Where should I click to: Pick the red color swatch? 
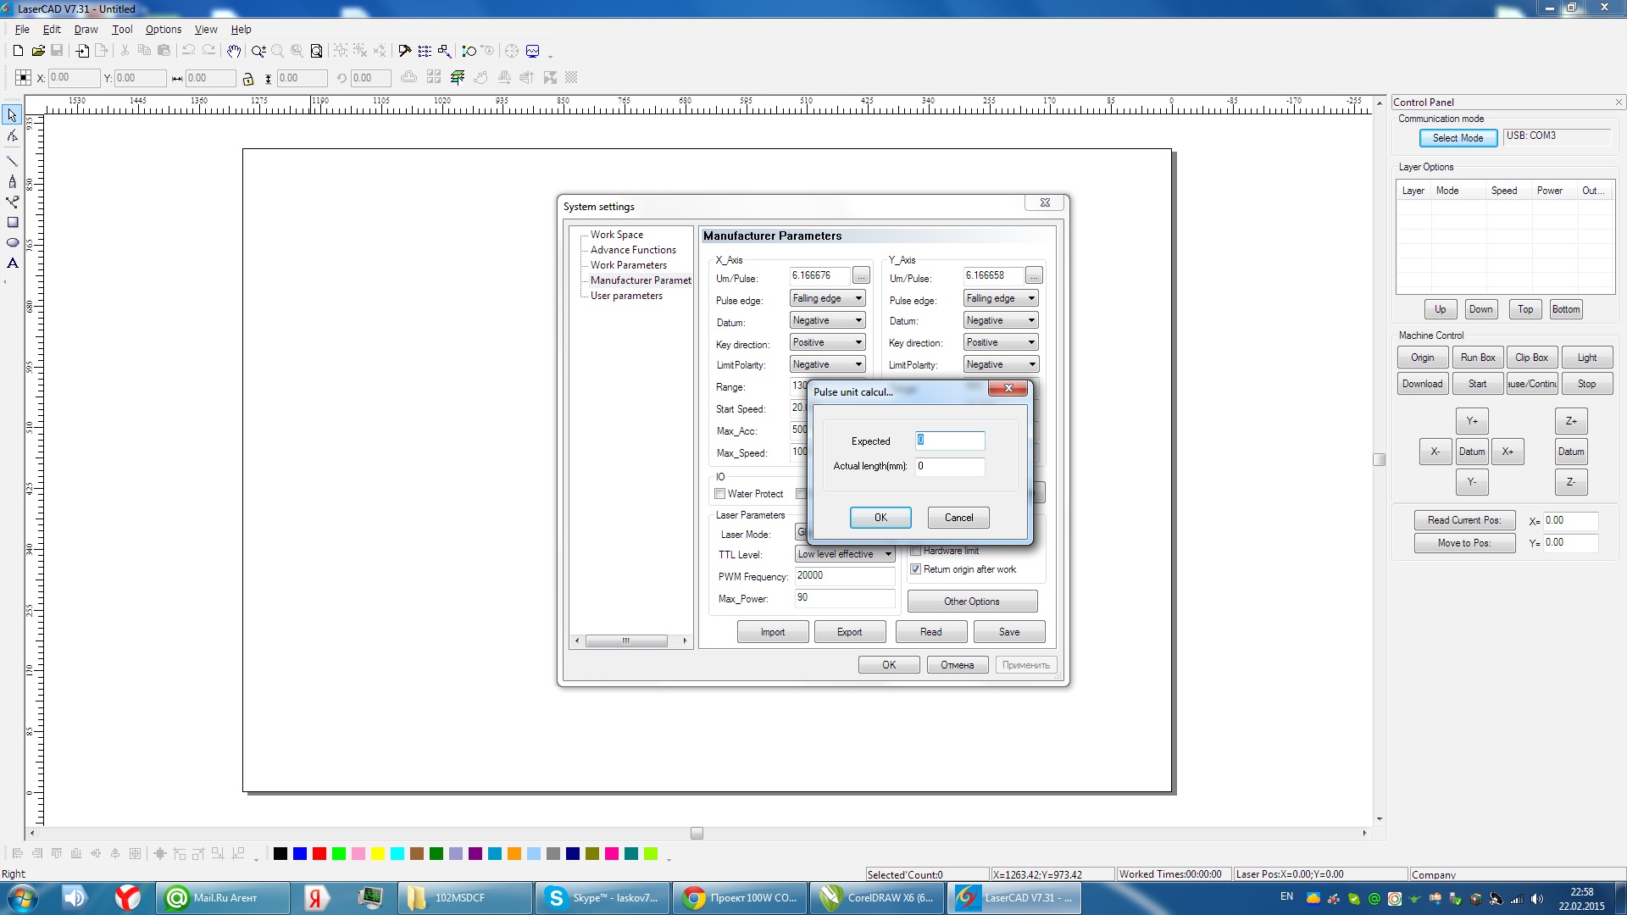pos(319,854)
